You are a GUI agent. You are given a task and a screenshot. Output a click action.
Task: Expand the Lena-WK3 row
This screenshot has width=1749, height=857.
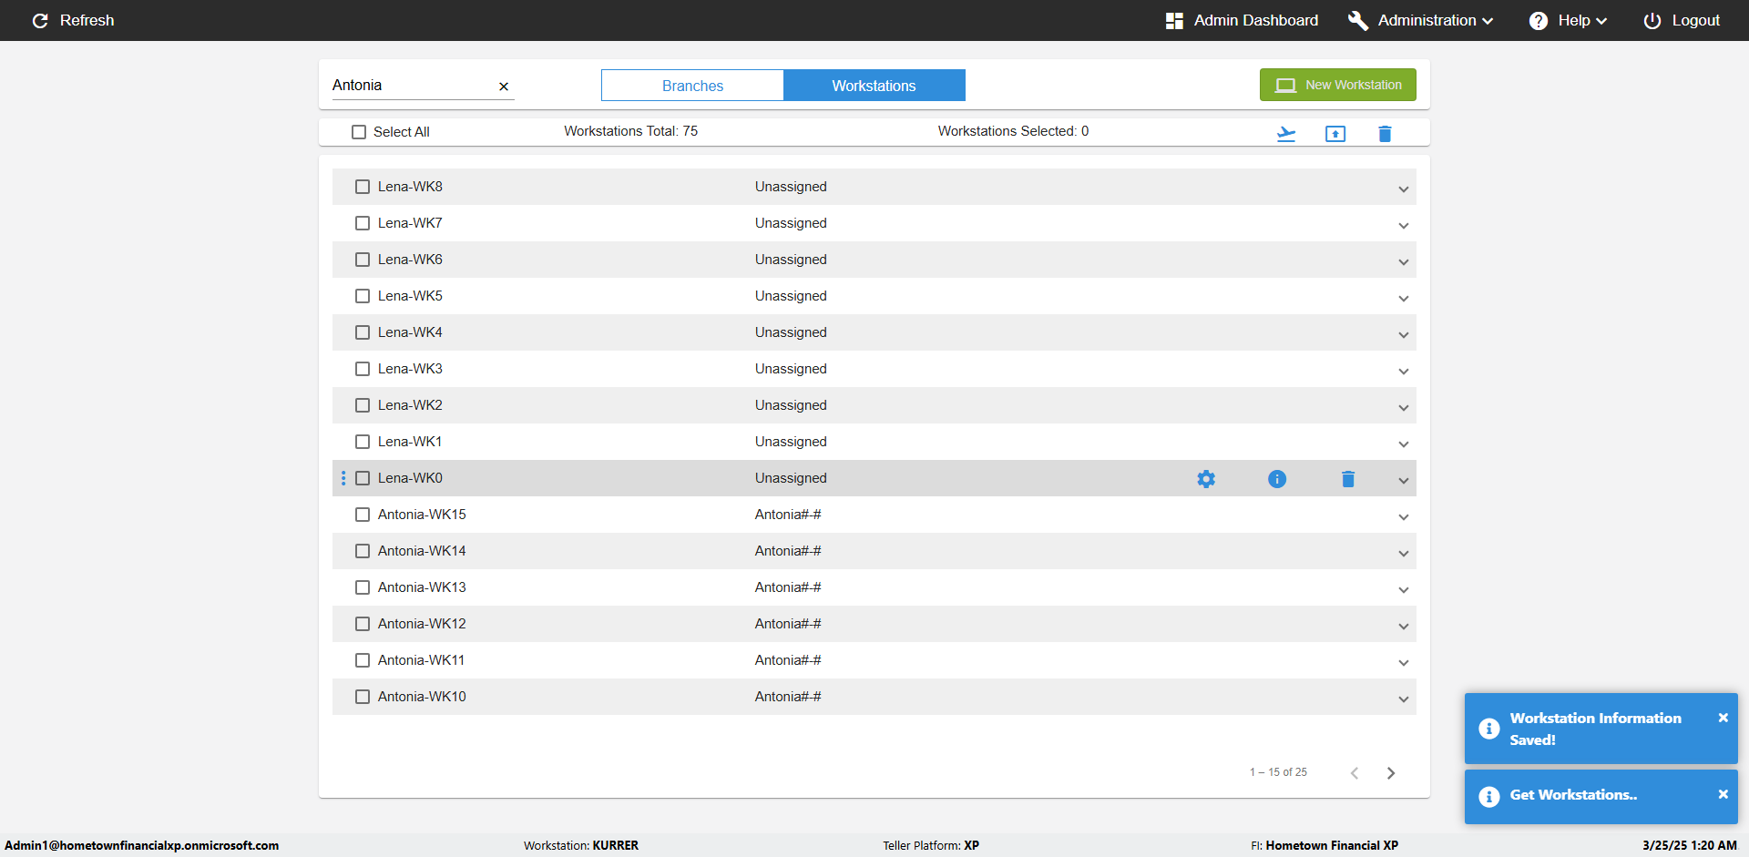1404,372
